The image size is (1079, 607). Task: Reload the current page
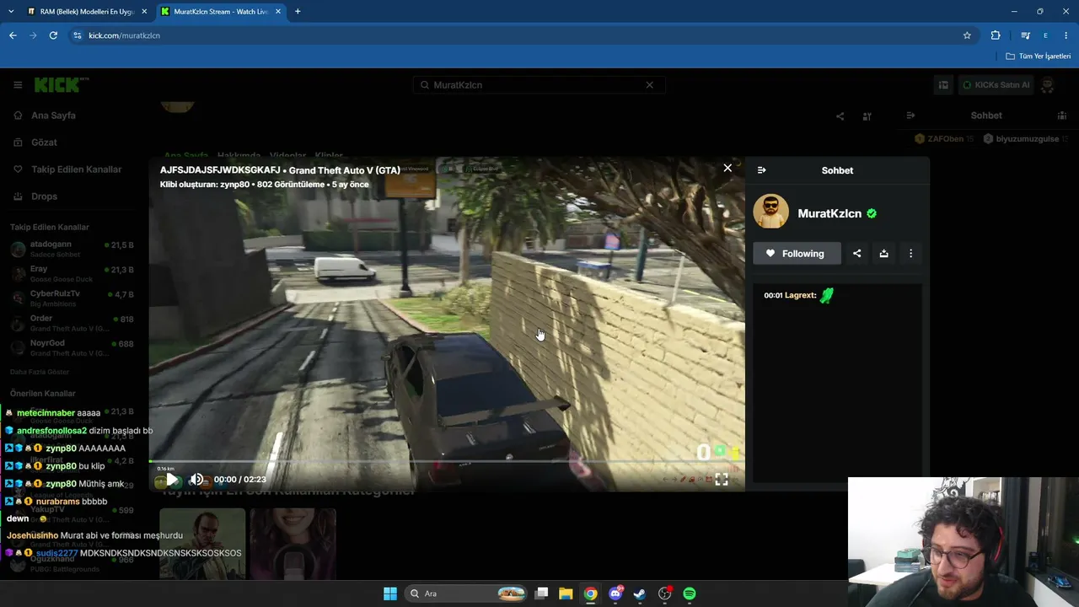53,35
